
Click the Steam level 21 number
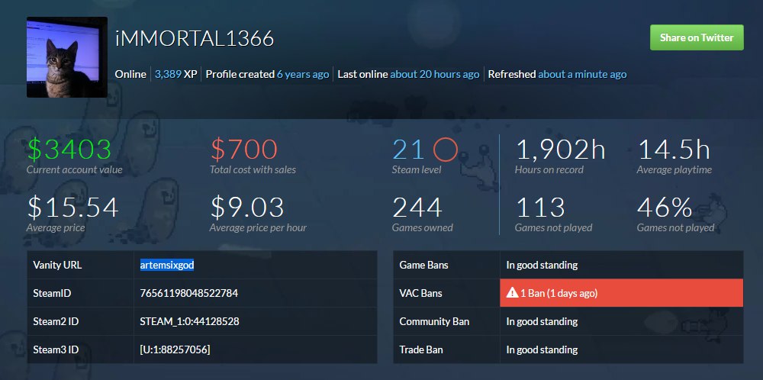[409, 150]
